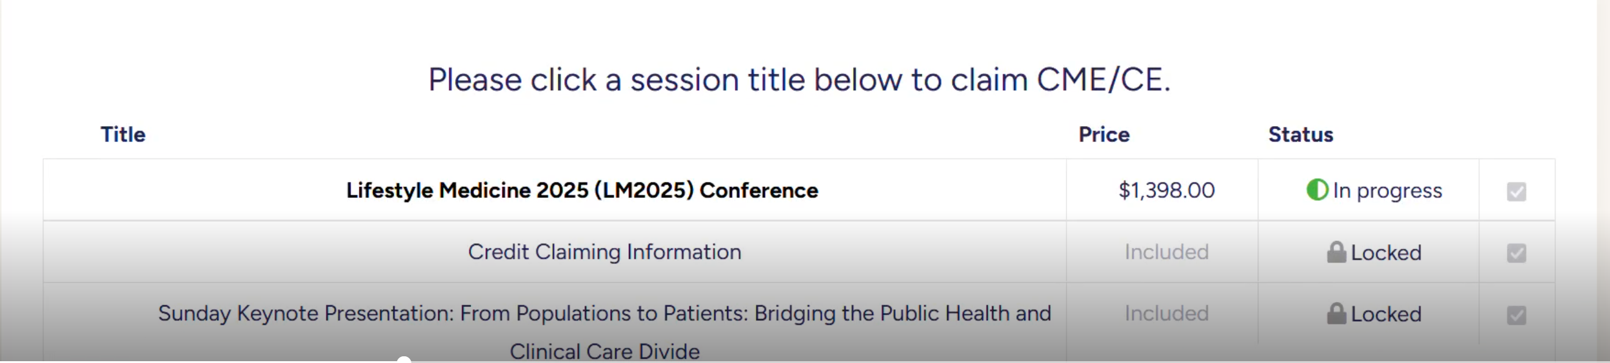Click the Title column header
This screenshot has width=1610, height=363.
123,135
